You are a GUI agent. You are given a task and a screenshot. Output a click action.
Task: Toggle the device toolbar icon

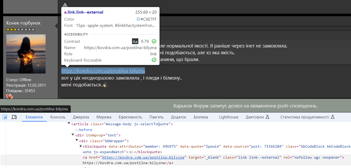(x=14, y=117)
